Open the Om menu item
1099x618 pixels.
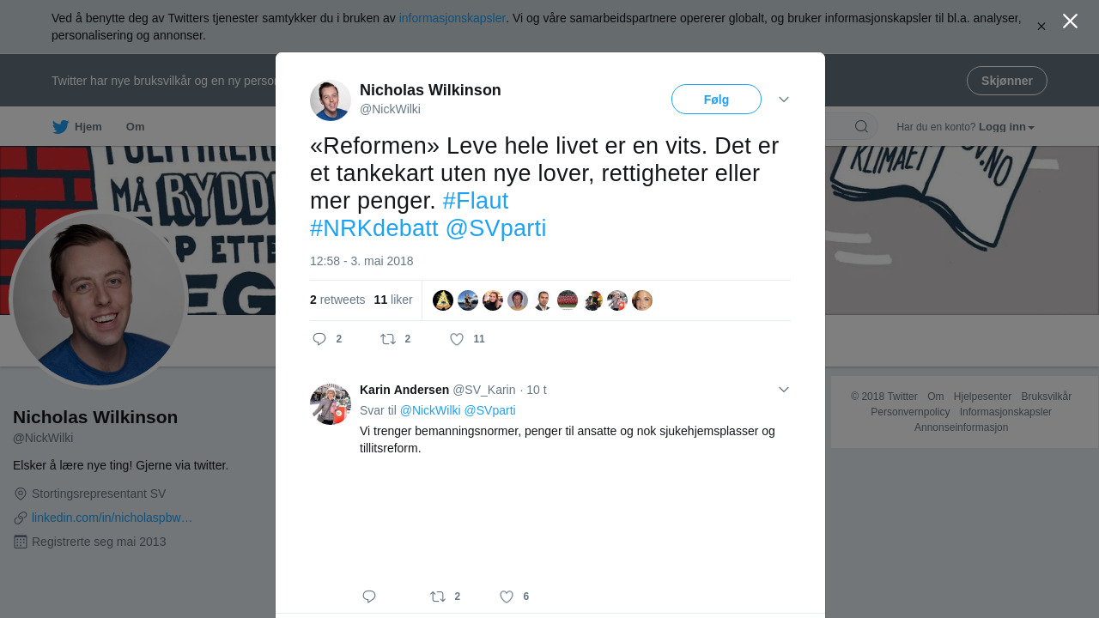(136, 127)
